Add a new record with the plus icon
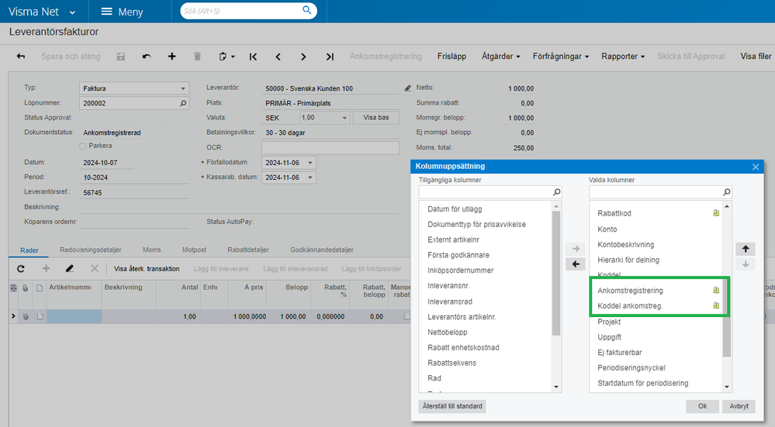This screenshot has height=427, width=775. coord(172,57)
